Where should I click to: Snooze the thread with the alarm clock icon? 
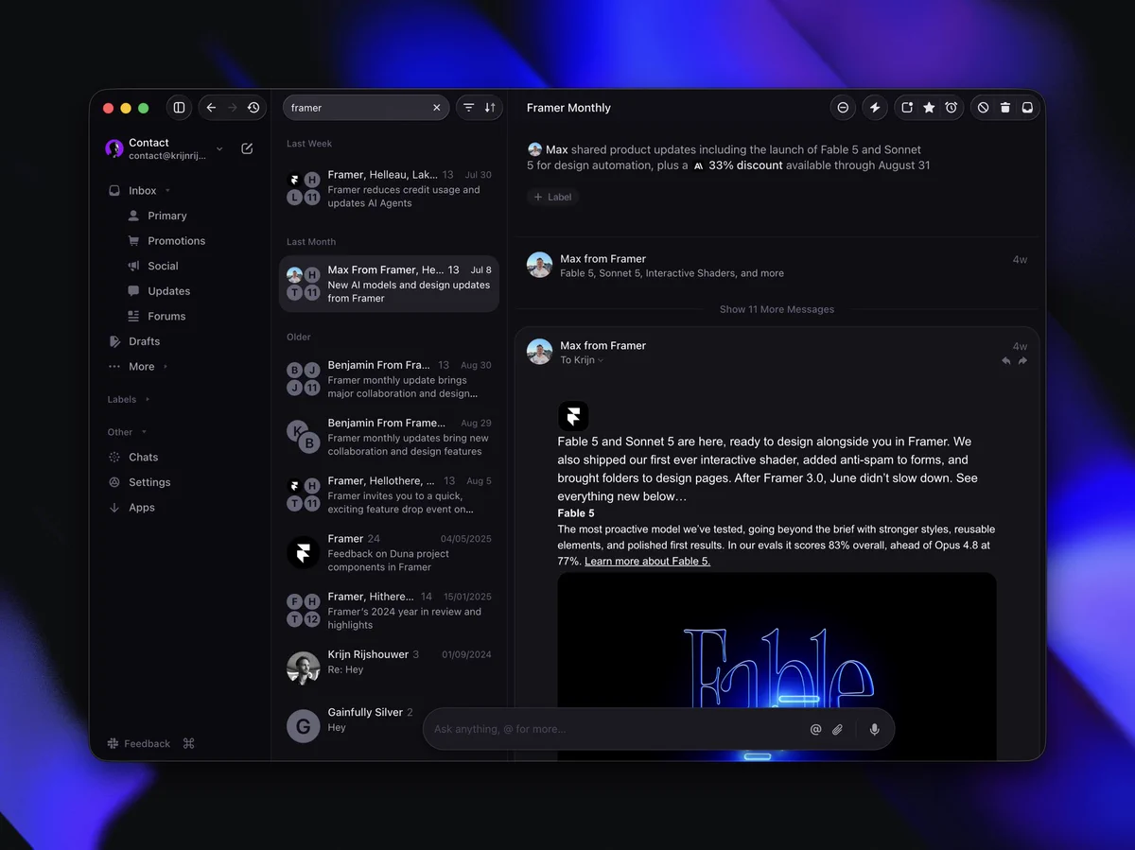click(952, 108)
